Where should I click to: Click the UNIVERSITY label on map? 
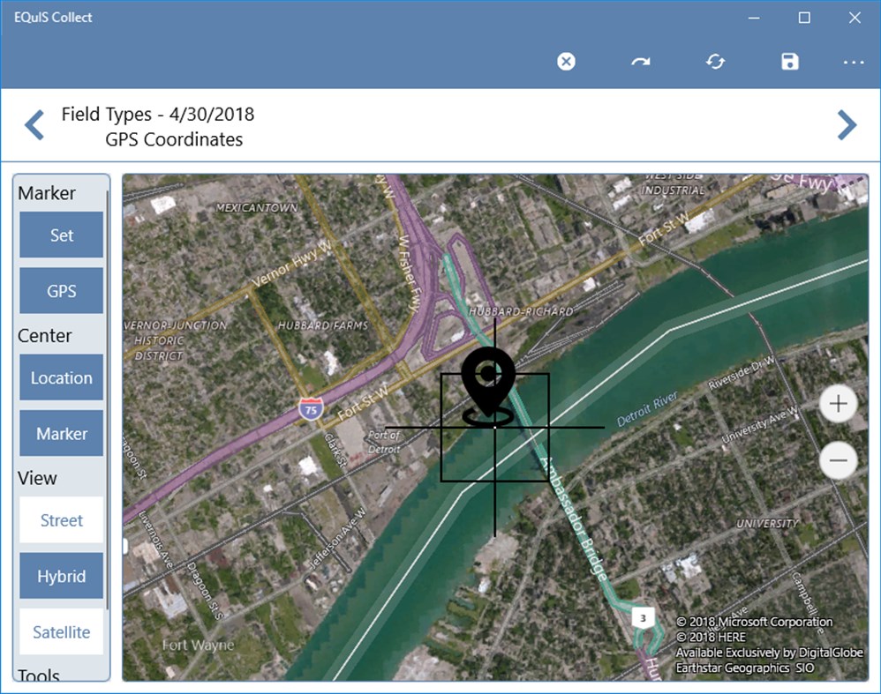(767, 523)
